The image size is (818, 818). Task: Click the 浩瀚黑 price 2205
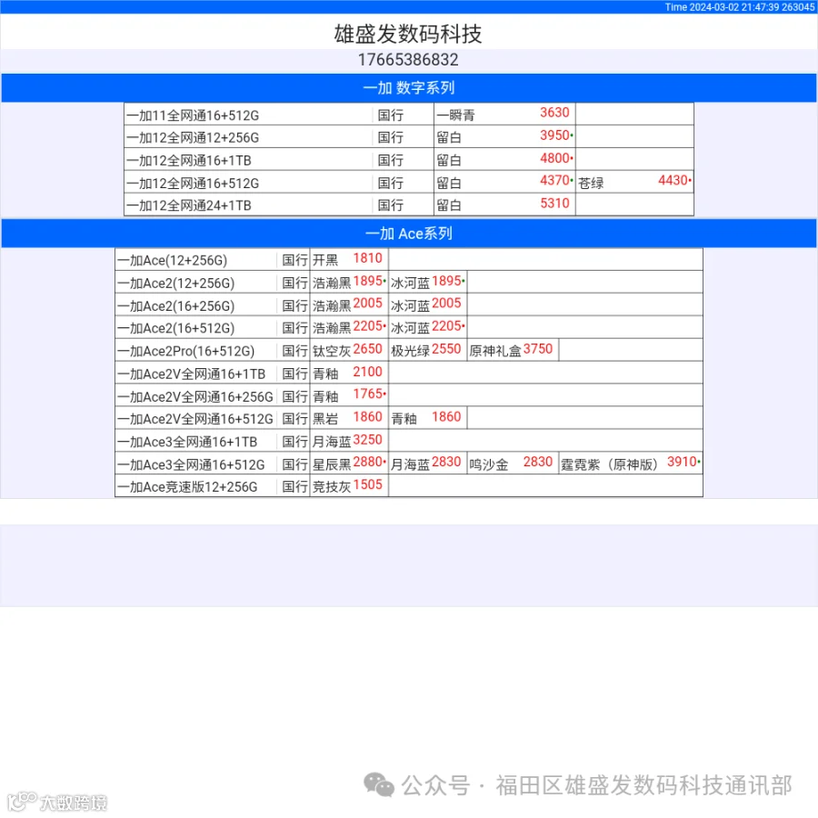pyautogui.click(x=368, y=326)
